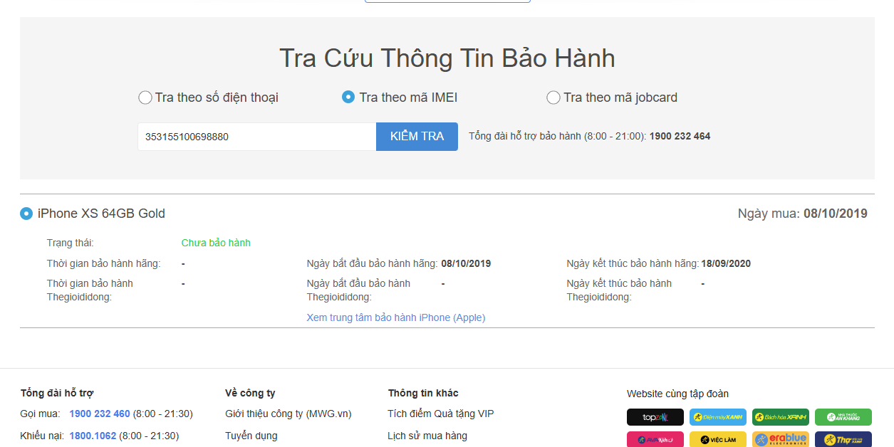Open the Erablue Electronics logo

[x=780, y=439]
